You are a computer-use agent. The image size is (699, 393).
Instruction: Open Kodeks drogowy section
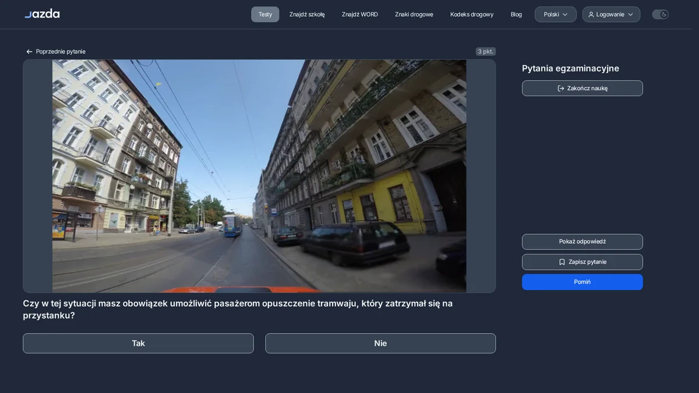pyautogui.click(x=472, y=15)
